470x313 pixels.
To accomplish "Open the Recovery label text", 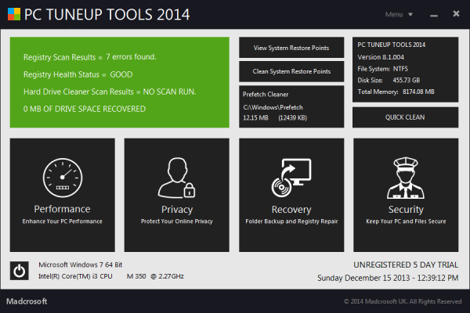I will coord(291,210).
